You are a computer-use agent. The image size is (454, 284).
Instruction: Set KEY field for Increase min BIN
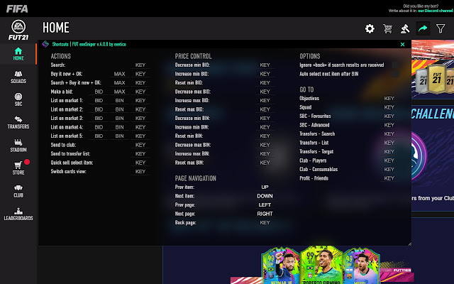coord(265,127)
